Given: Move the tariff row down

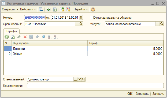Looking at the screenshot, I should [x=44, y=37].
